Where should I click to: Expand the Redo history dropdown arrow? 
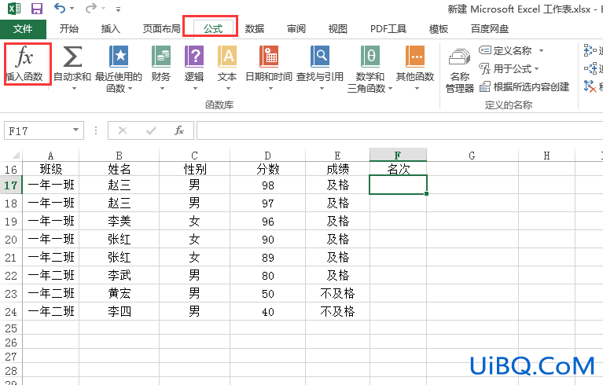tap(103, 8)
